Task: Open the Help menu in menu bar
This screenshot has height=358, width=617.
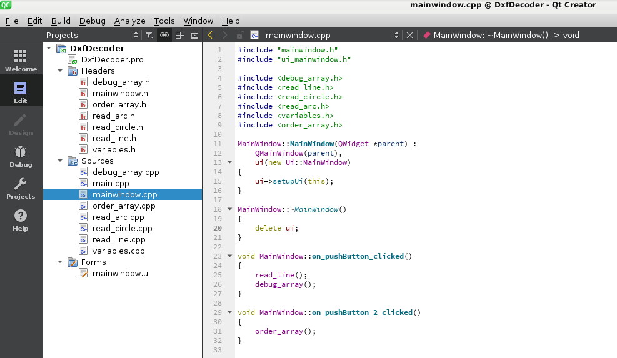Action: click(x=231, y=21)
